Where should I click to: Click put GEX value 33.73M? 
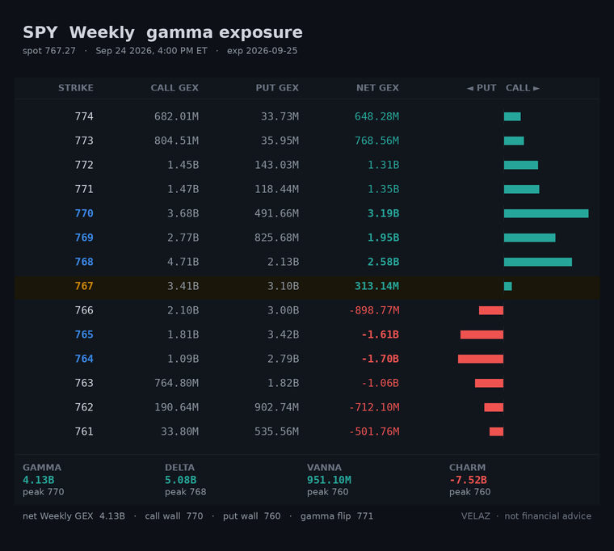(x=280, y=116)
